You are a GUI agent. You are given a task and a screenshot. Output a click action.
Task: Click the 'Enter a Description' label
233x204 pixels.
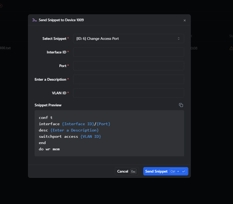[50, 79]
